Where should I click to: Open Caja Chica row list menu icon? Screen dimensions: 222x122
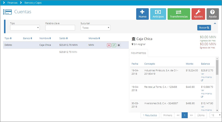(119, 45)
